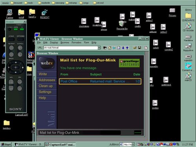
Task: Open the Edit menu in WebTV Viewer
Action: (45, 42)
